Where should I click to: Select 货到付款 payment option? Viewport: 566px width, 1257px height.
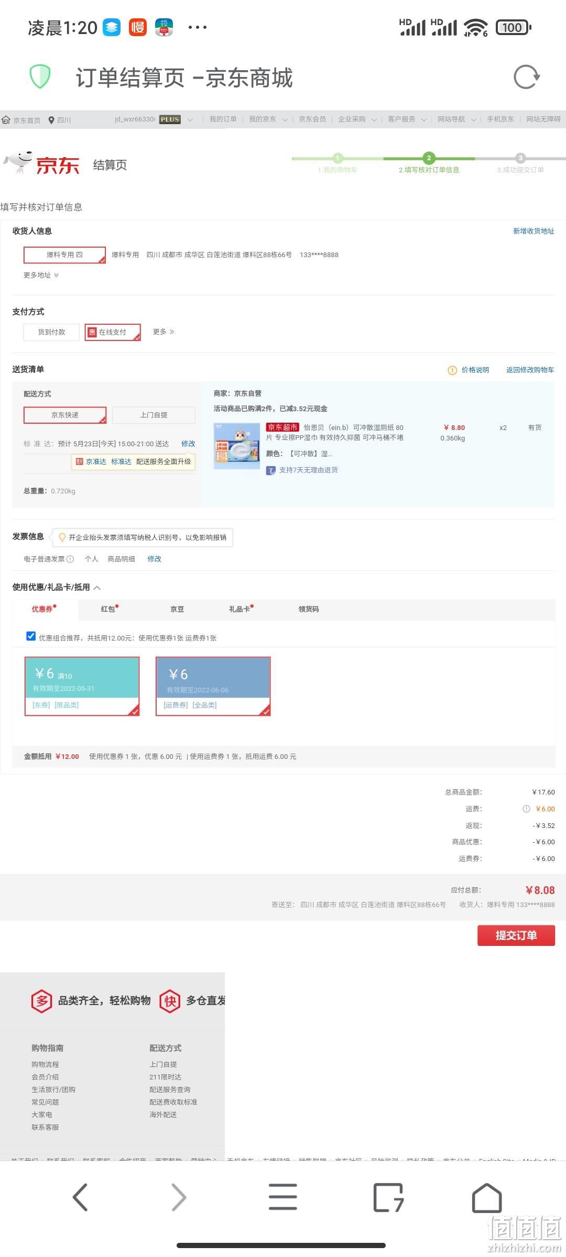pos(51,332)
